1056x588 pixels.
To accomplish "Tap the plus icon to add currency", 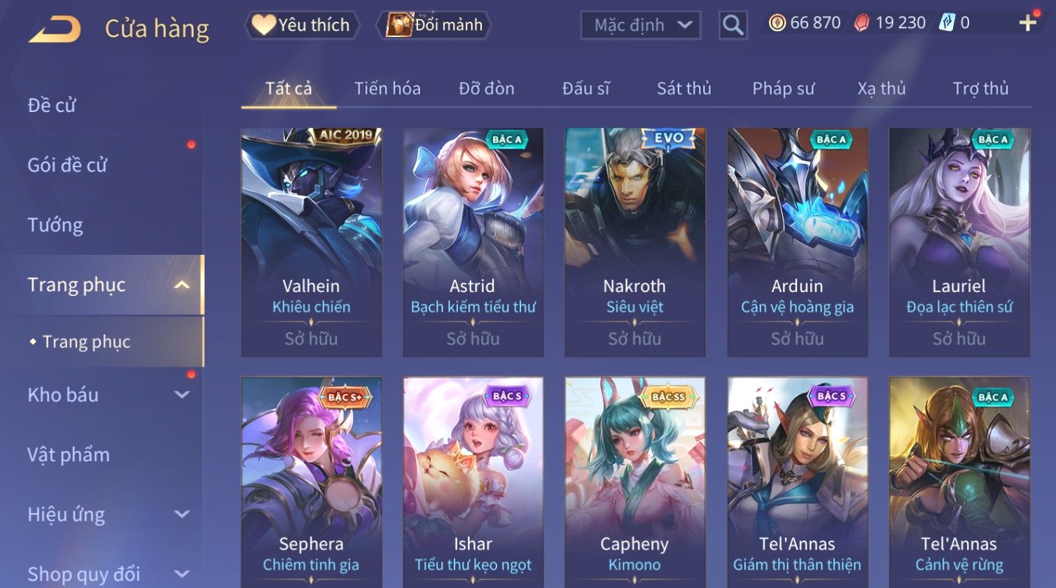I will click(x=1027, y=24).
